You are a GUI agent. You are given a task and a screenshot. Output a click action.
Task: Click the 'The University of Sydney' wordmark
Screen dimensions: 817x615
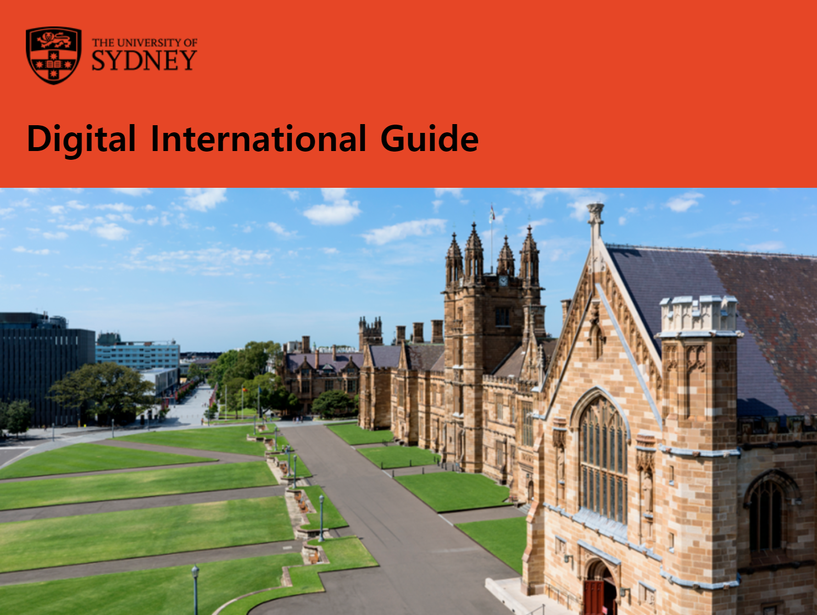coord(144,55)
